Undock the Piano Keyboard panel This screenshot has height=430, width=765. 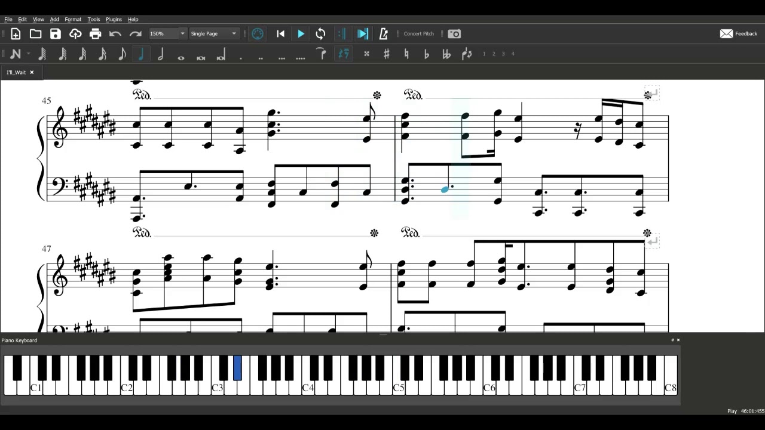tap(672, 340)
